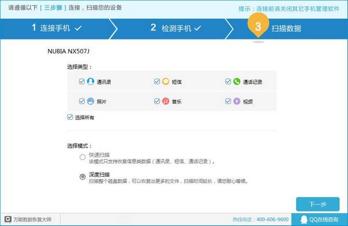348x226 pixels.
Task: Uncheck the 通话记录 call log checkbox
Action: click(x=228, y=81)
